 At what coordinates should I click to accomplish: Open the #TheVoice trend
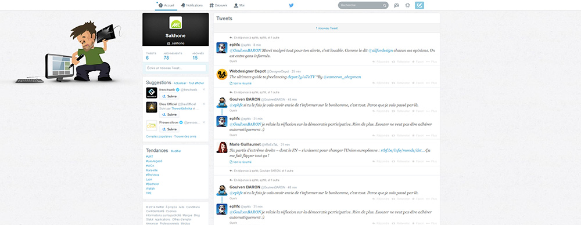tap(153, 175)
